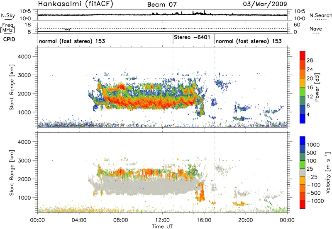332x229 pixels.
Task: Click the Stereo -6401 CPID label
Action: click(x=192, y=37)
